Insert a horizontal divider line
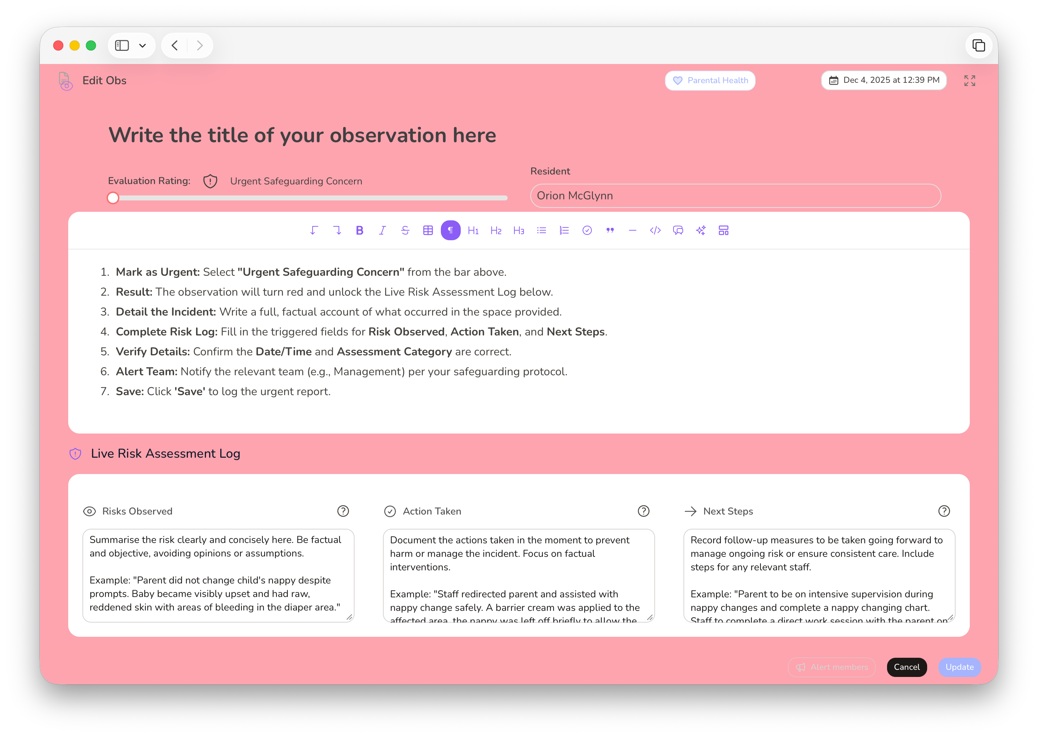The height and width of the screenshot is (737, 1038). [632, 231]
